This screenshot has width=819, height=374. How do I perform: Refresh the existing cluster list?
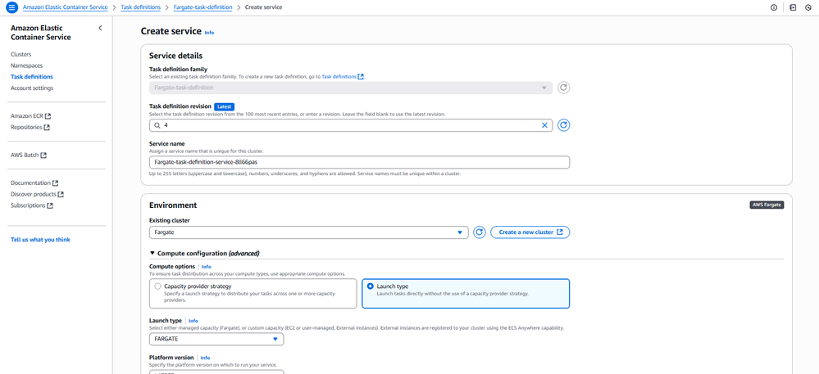[x=480, y=232]
